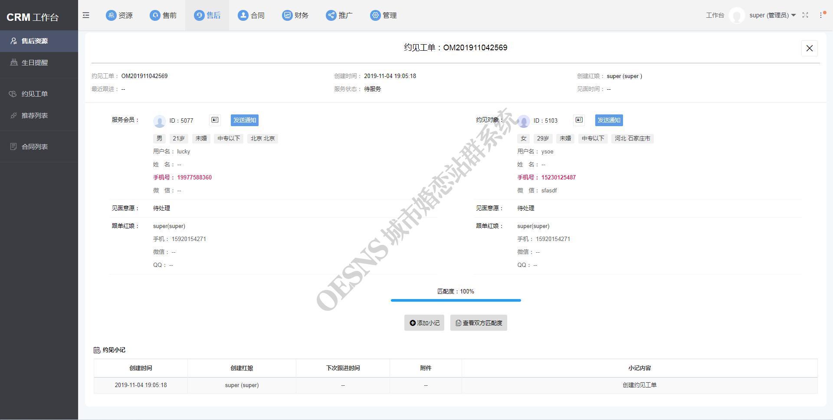Screen dimensions: 833x420
Task: Click the 29岁 age tag
Action: pos(543,139)
